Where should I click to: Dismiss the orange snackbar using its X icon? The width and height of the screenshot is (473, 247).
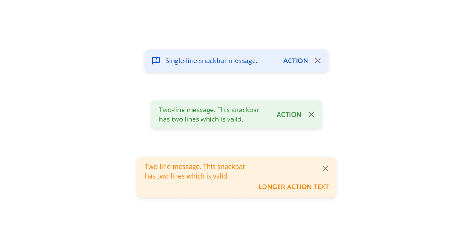coord(325,168)
